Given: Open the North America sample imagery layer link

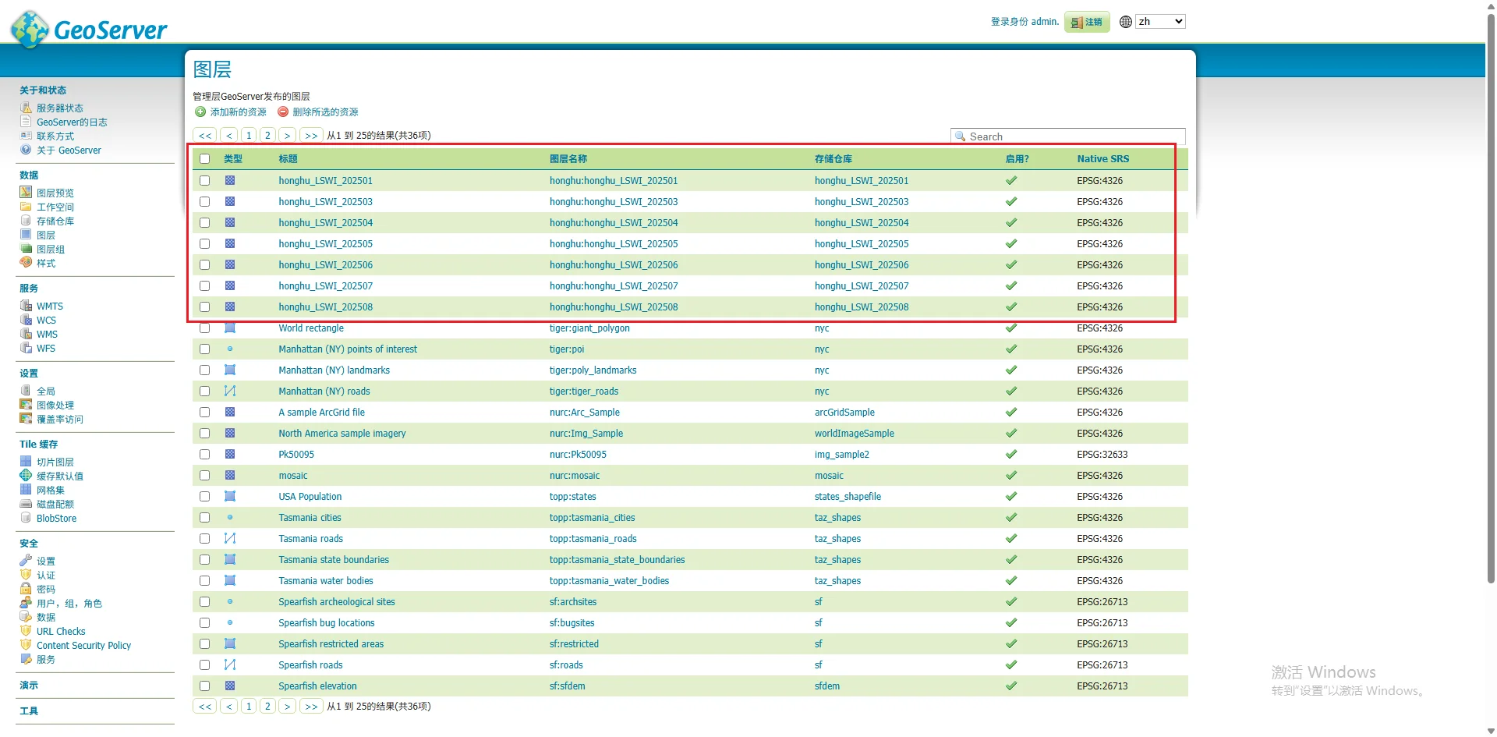Looking at the screenshot, I should click(342, 434).
